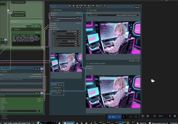Image resolution: width=178 pixels, height=124 pixels.
Task: Click the square icon on Encode node header
Action: 42,72
